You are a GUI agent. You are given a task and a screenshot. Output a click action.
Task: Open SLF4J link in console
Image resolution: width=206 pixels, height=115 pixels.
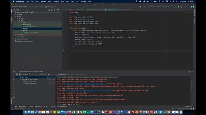[86, 84]
